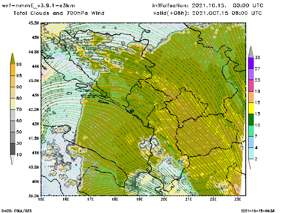Click the GrADS: COLA/IGES credit
282x213 pixels.
click(17, 211)
